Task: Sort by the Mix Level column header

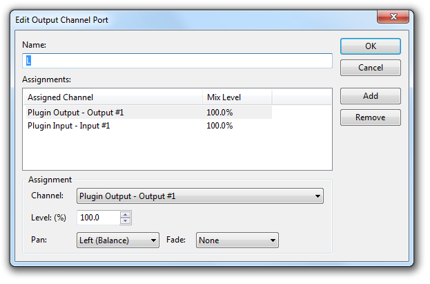Action: [x=237, y=97]
